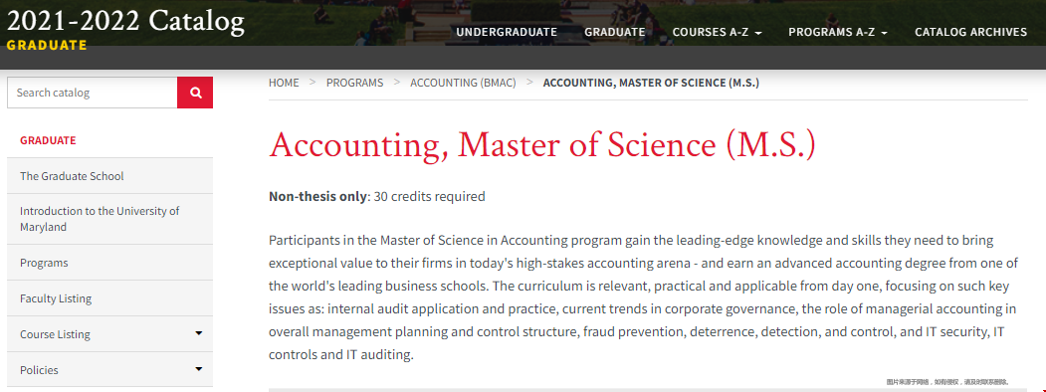Click the yellow GRADUATE label under title
Viewport: 1046px width, 392px height.
pyautogui.click(x=47, y=46)
